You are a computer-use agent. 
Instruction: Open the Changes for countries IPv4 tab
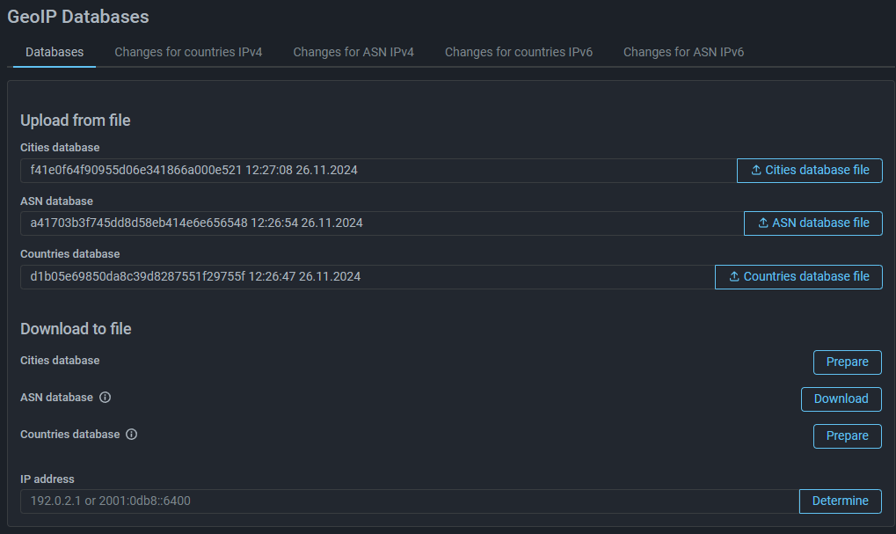(188, 52)
